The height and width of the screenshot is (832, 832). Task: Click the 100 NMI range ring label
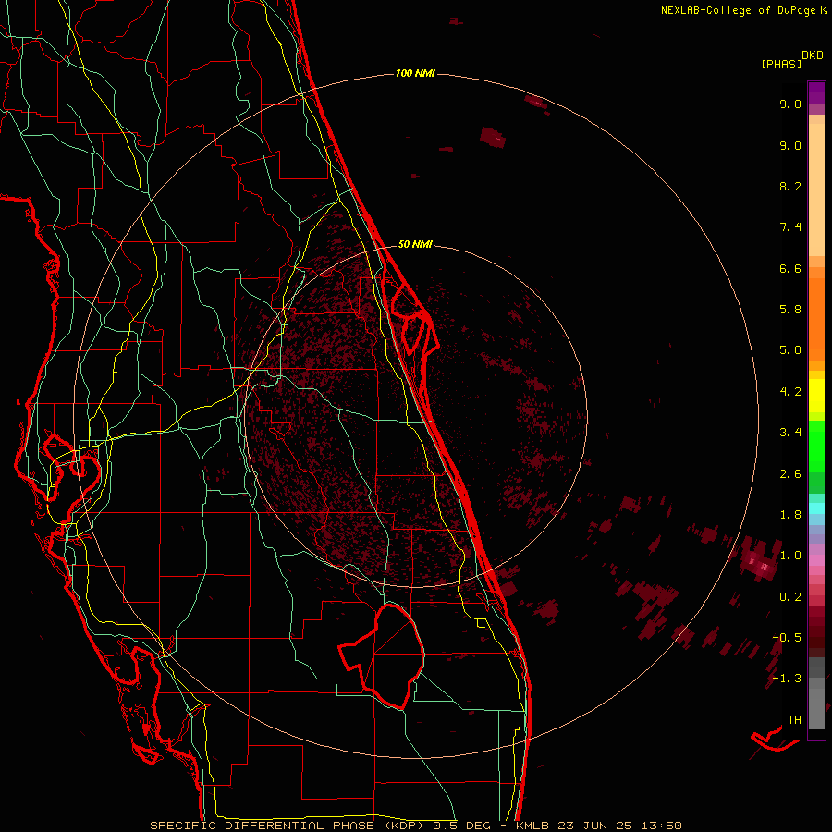tap(415, 73)
